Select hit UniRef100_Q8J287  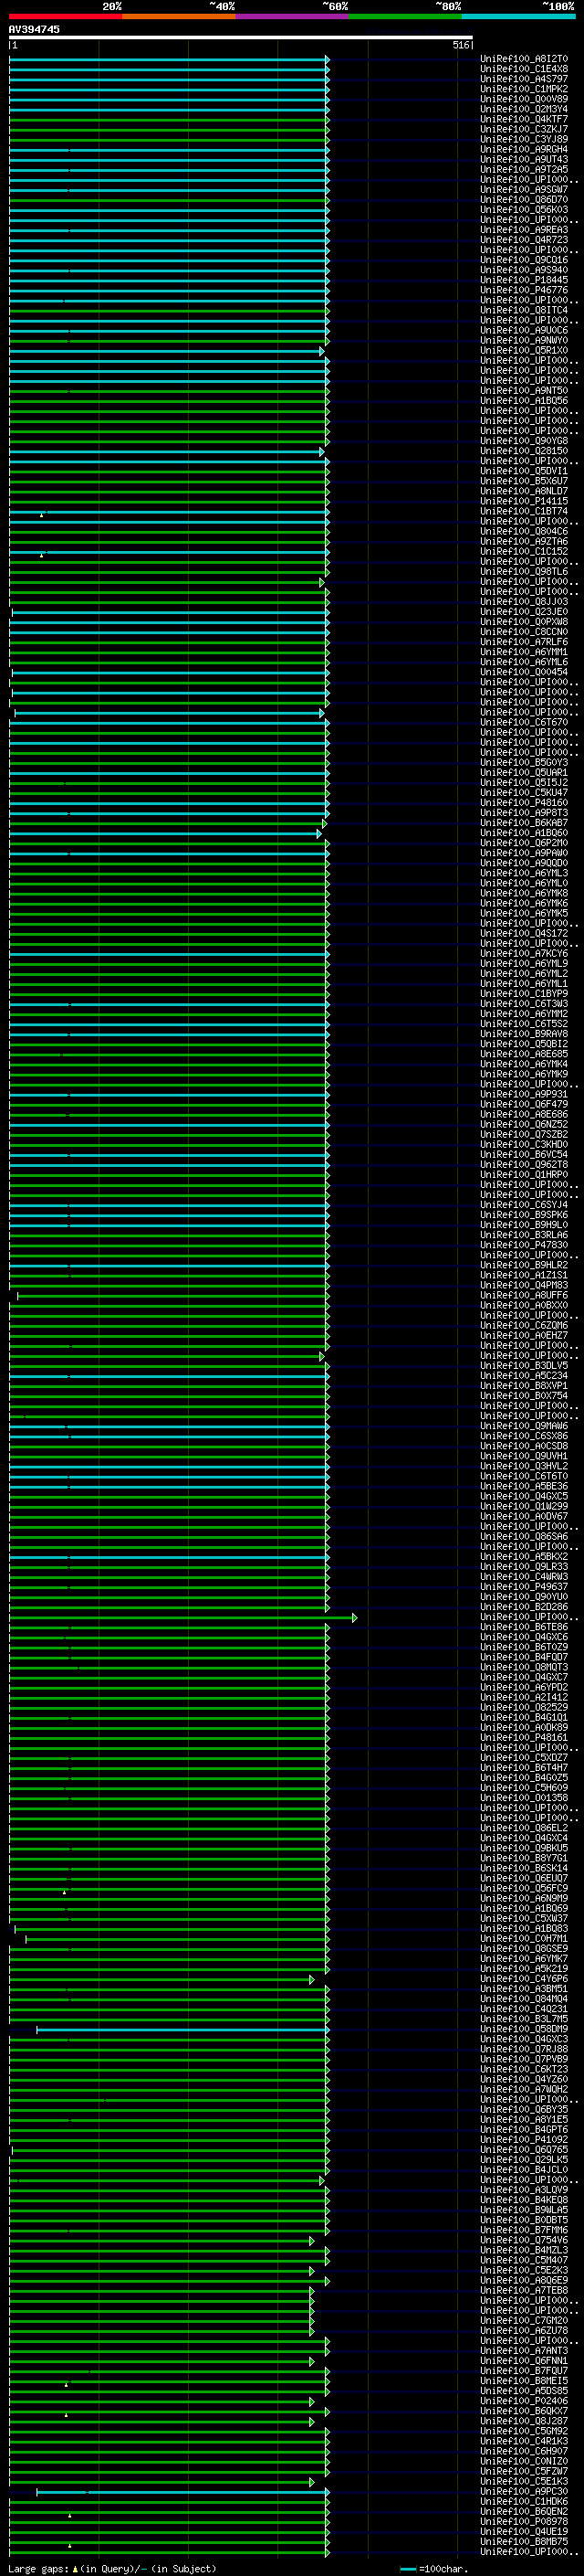pyautogui.click(x=524, y=2421)
